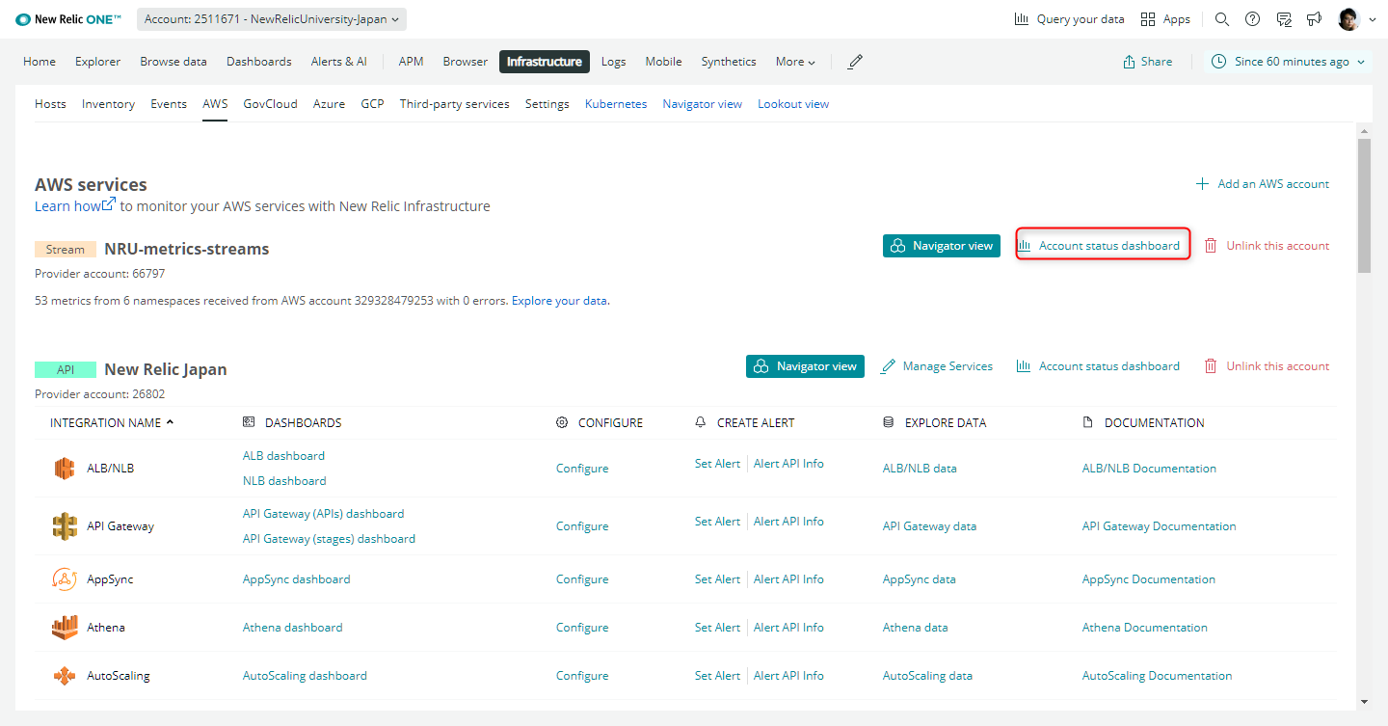Click the scrollbar up arrow

tap(1364, 130)
